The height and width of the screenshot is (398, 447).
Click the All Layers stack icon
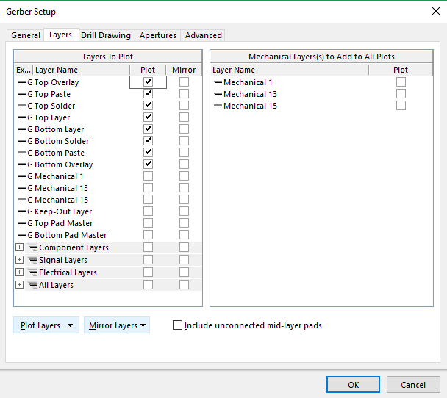[x=32, y=285]
